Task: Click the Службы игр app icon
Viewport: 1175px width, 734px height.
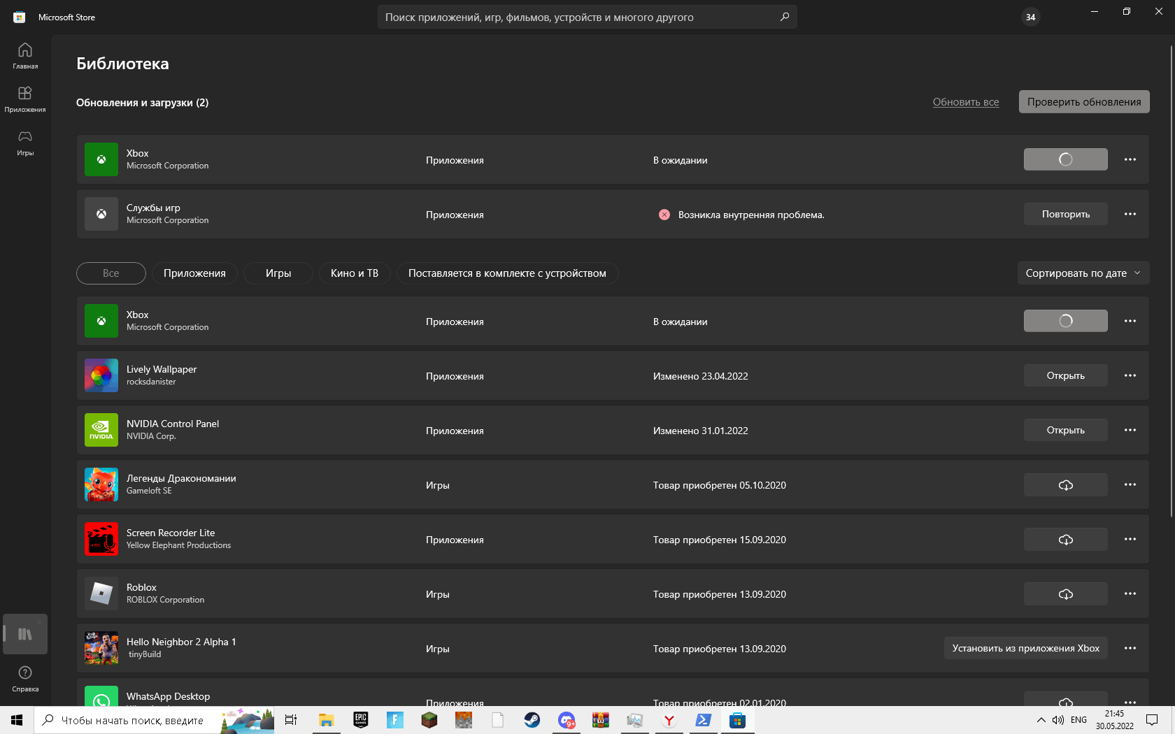Action: tap(101, 214)
